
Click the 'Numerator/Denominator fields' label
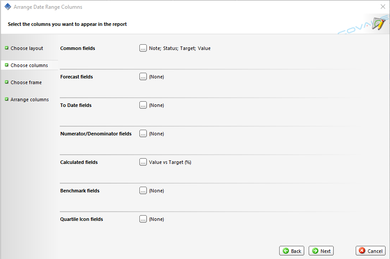coord(96,134)
